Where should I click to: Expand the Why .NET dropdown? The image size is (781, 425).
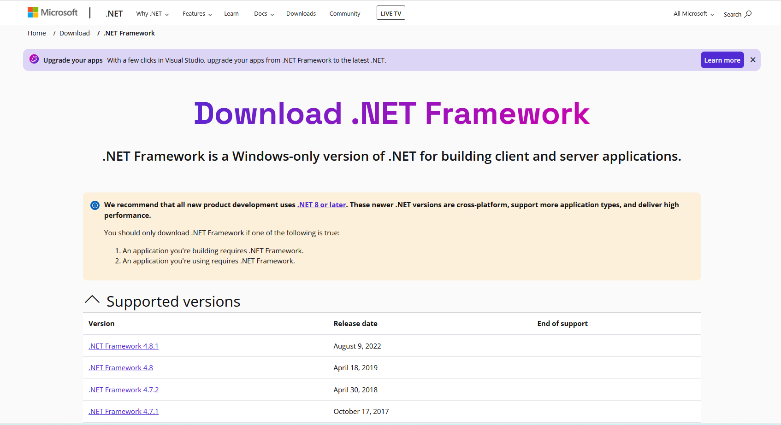click(153, 14)
